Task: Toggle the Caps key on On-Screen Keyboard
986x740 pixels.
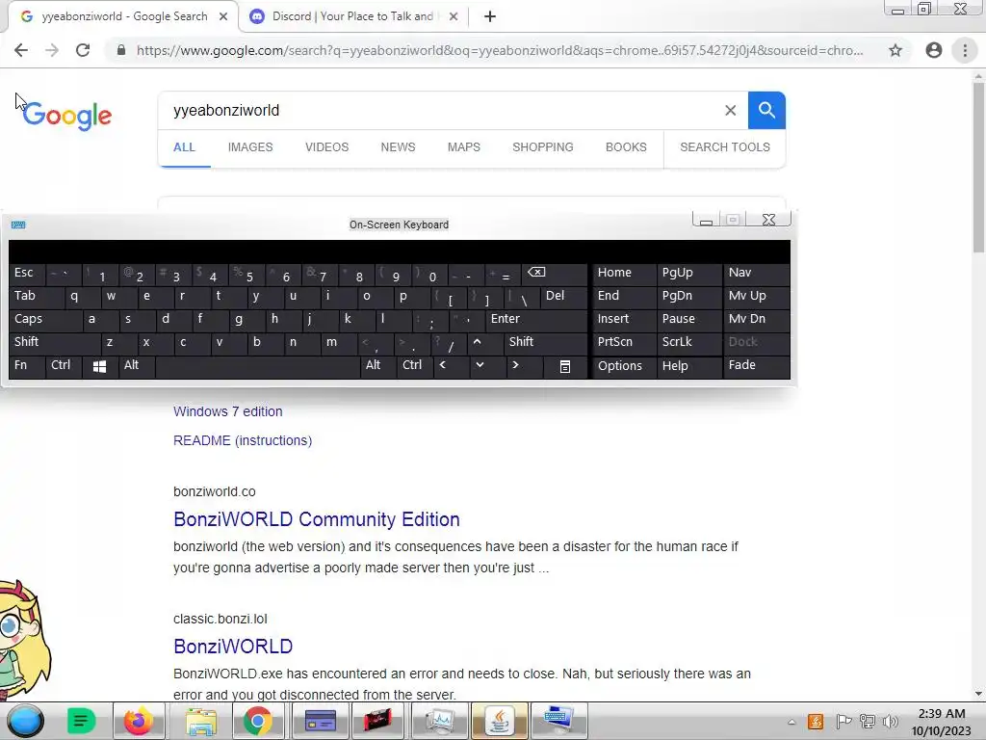Action: tap(46, 319)
